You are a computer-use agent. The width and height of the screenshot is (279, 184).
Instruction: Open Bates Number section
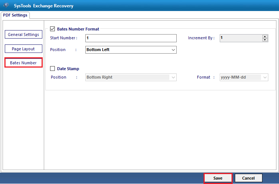coord(24,63)
